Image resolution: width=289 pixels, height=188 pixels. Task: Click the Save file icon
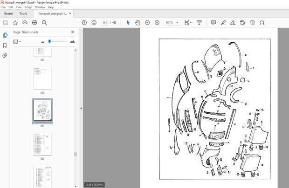pyautogui.click(x=6, y=23)
